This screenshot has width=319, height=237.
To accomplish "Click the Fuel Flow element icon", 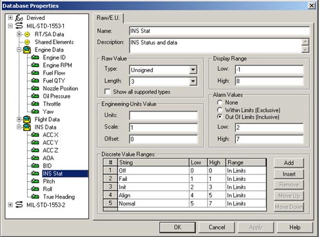I will pos(35,73).
